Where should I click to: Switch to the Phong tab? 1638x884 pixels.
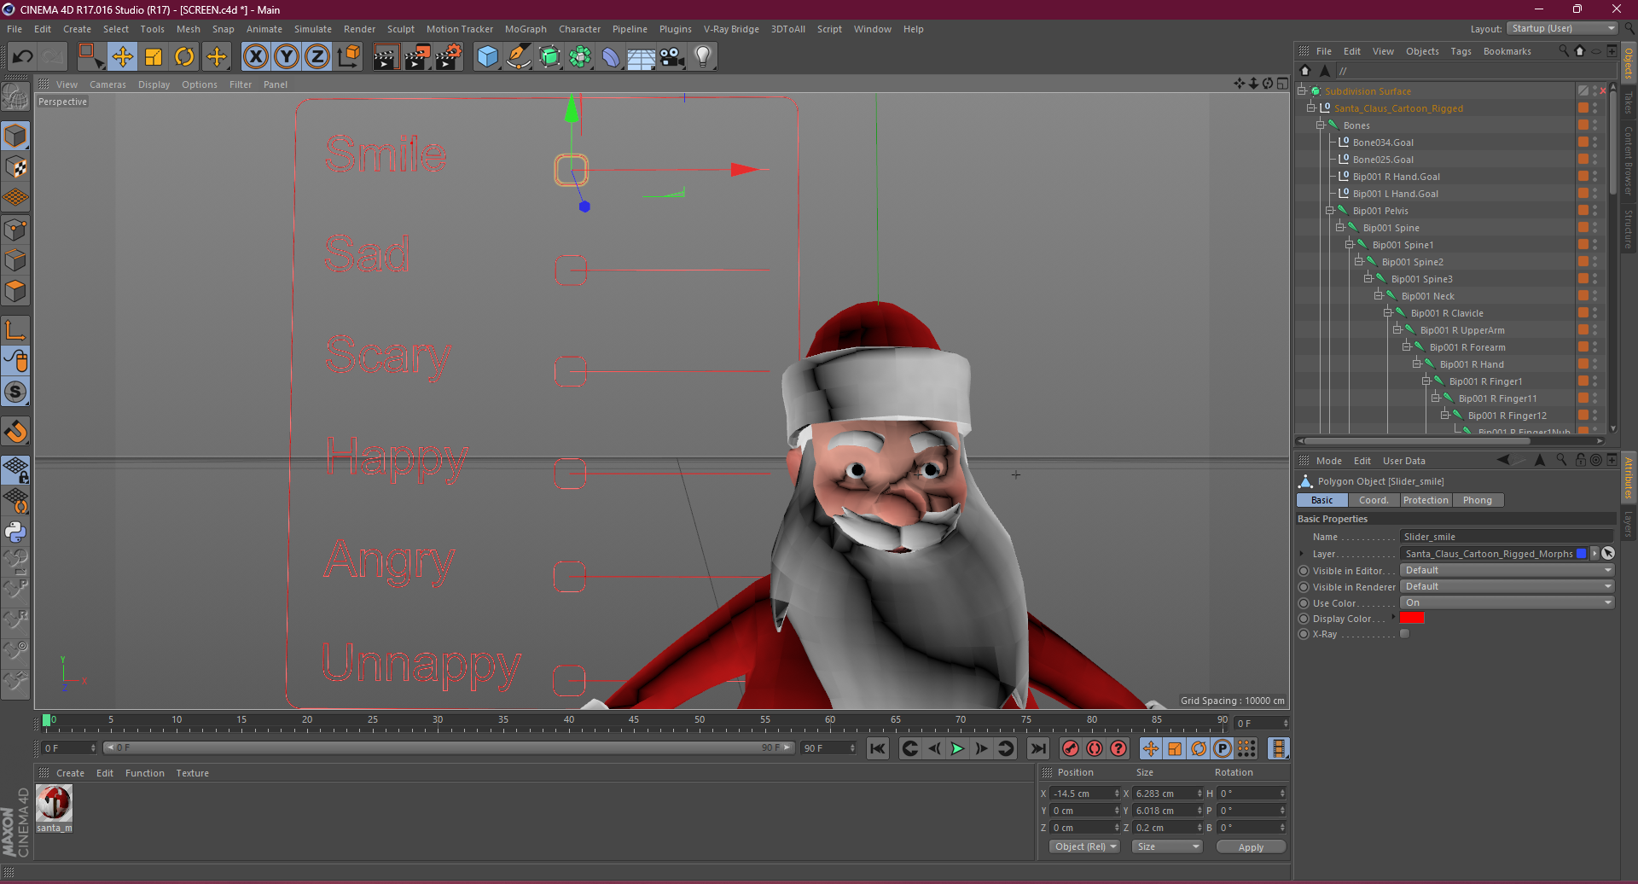coord(1478,500)
